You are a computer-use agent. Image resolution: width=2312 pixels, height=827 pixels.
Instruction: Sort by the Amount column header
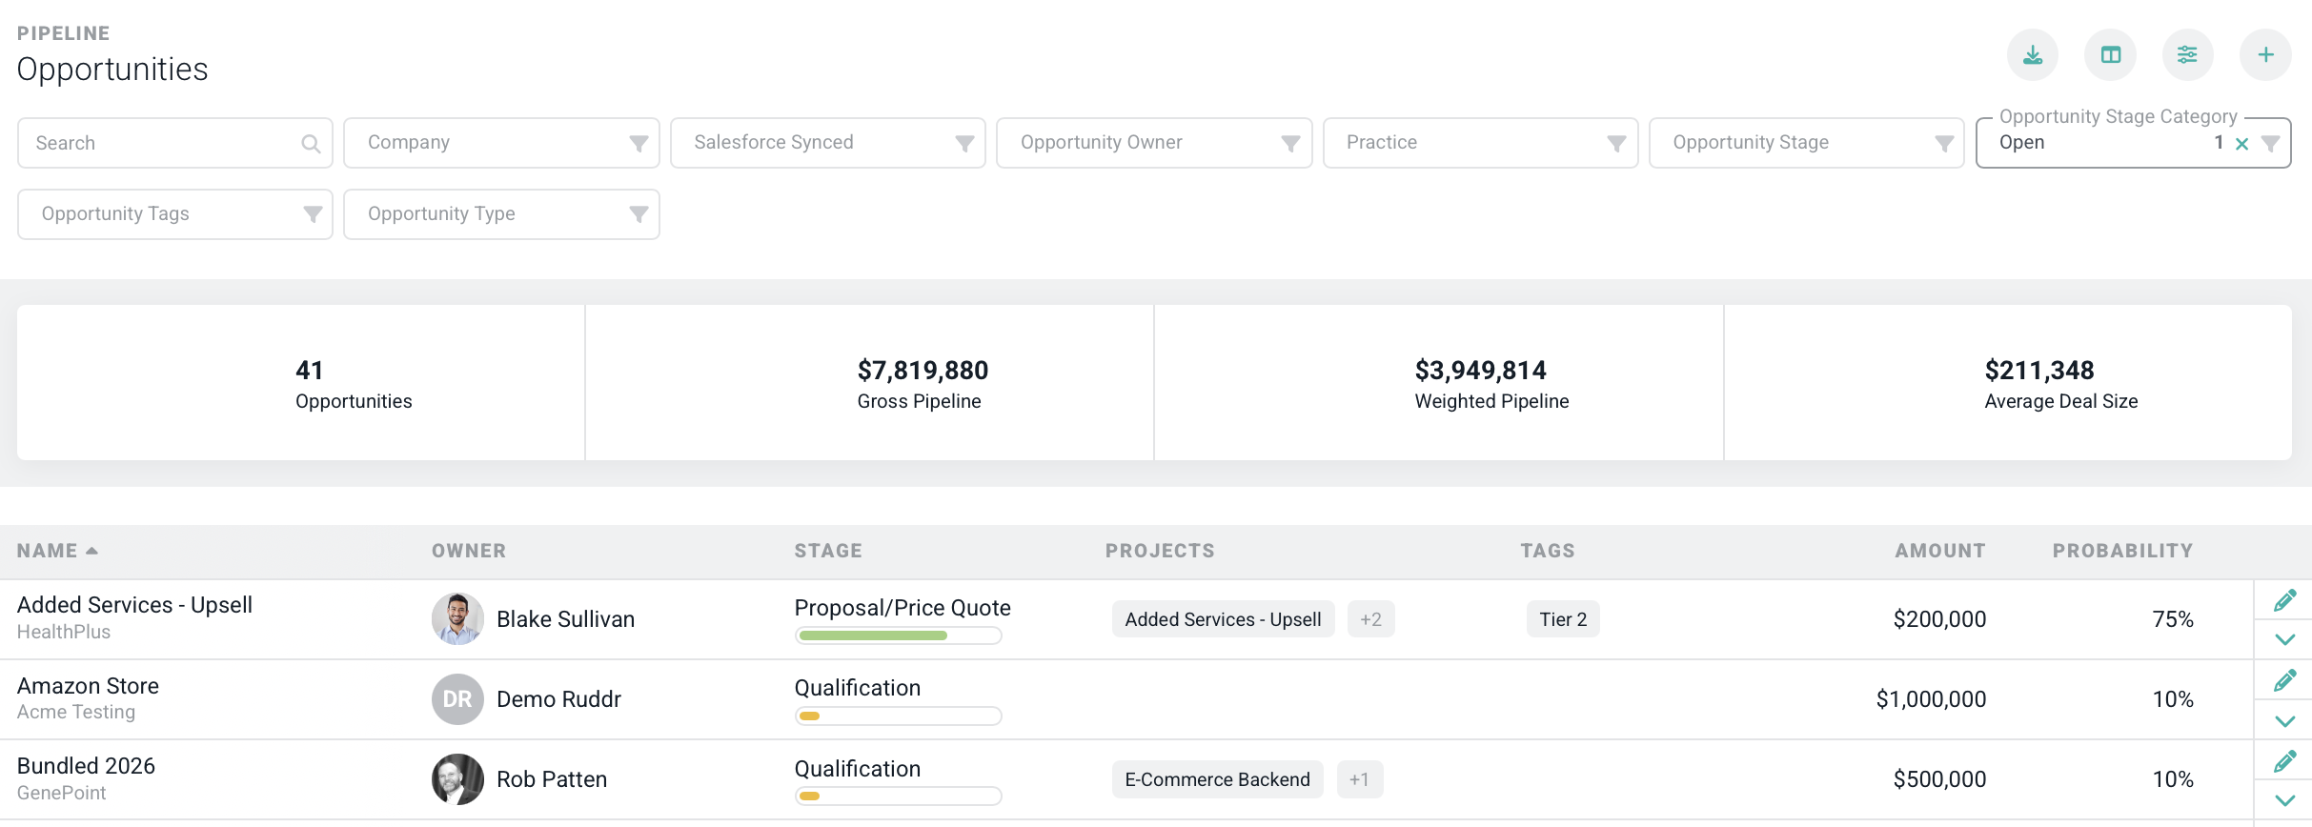pyautogui.click(x=1939, y=551)
